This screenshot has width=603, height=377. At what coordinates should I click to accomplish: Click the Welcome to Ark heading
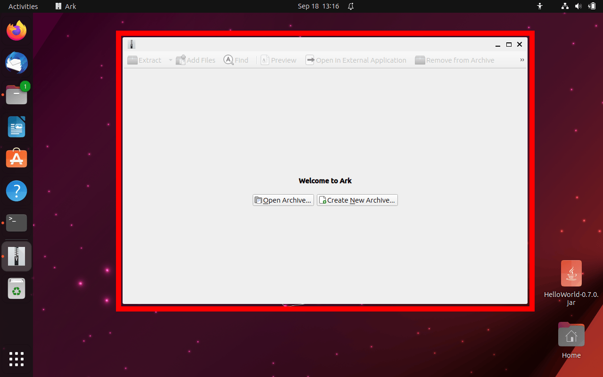(325, 181)
